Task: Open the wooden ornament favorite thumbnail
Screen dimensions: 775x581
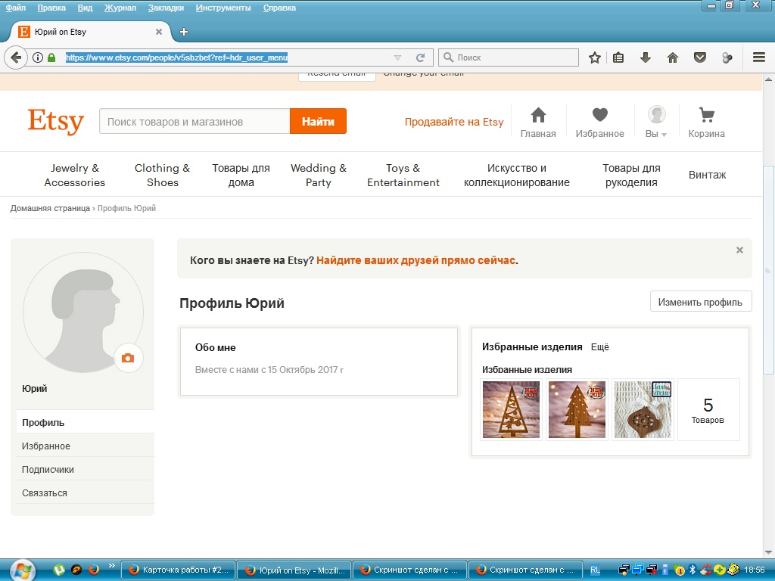Action: (643, 409)
